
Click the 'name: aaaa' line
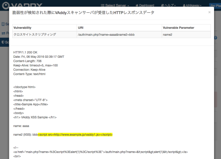tap(21, 126)
